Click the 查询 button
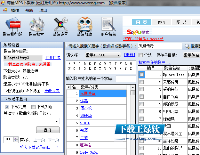Image resolution: width=200 pixels, height=155 pixels. [x=48, y=130]
